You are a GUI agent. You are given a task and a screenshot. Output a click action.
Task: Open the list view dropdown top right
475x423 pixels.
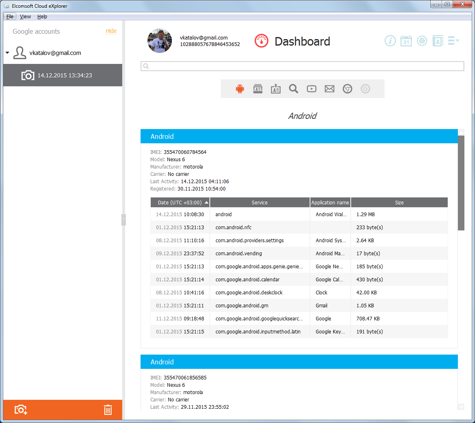click(453, 41)
